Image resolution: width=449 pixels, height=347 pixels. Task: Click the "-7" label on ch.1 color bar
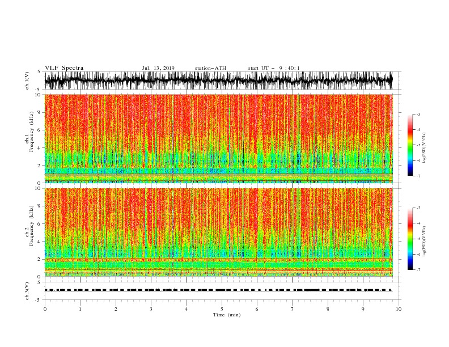click(418, 176)
